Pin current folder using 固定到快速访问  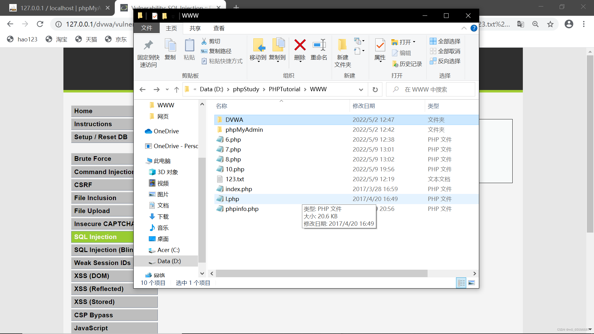pos(148,52)
